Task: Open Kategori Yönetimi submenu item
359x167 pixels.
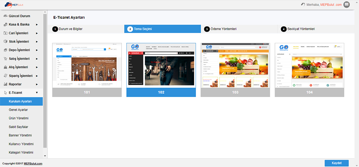Action: 21,152
